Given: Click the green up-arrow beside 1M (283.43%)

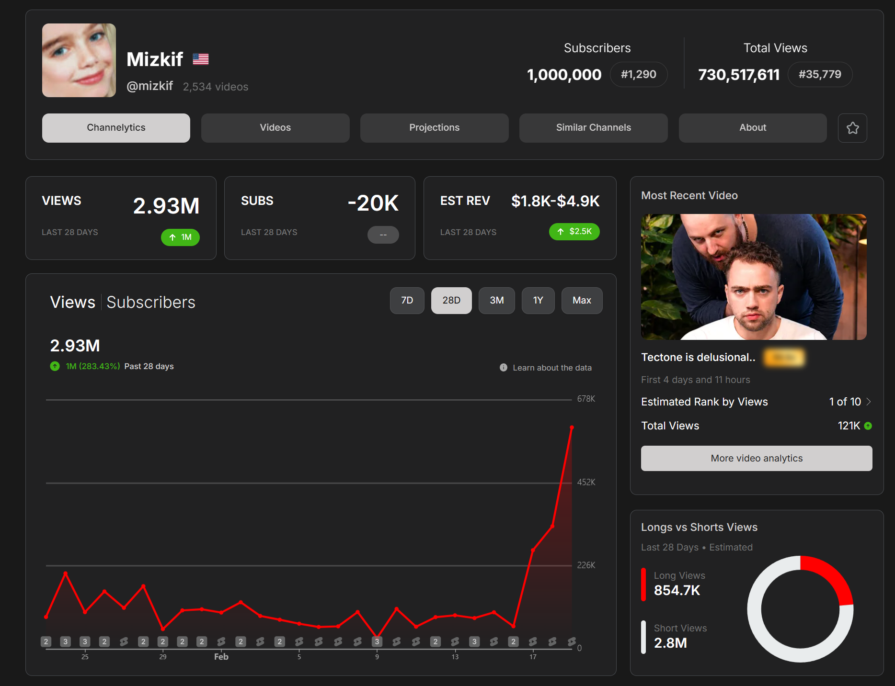Looking at the screenshot, I should click(x=55, y=366).
